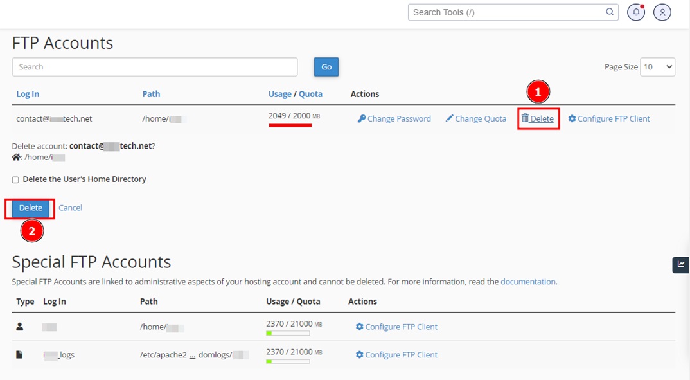Click the usage bar for /home/ special account
Viewport: 690px width, 380px height.
pos(288,333)
